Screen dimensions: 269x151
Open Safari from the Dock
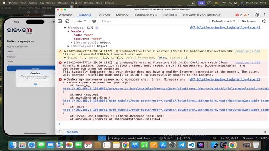point(32,145)
